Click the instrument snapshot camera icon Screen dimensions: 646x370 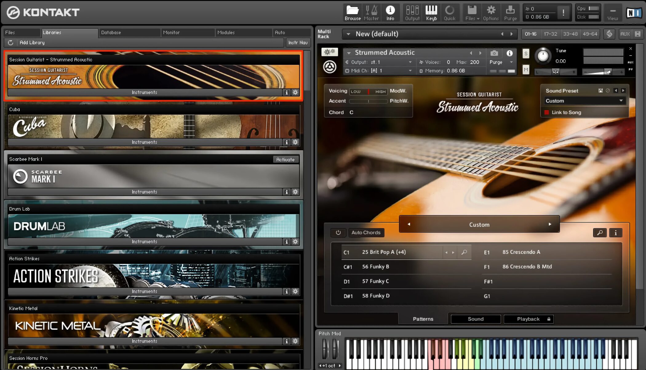[494, 53]
